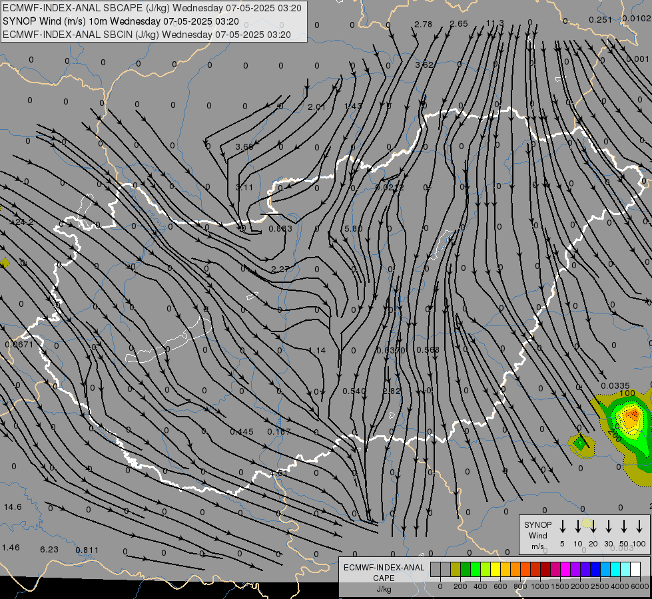Click the 2500 tick label under color bar
This screenshot has height=599, width=652.
point(600,586)
